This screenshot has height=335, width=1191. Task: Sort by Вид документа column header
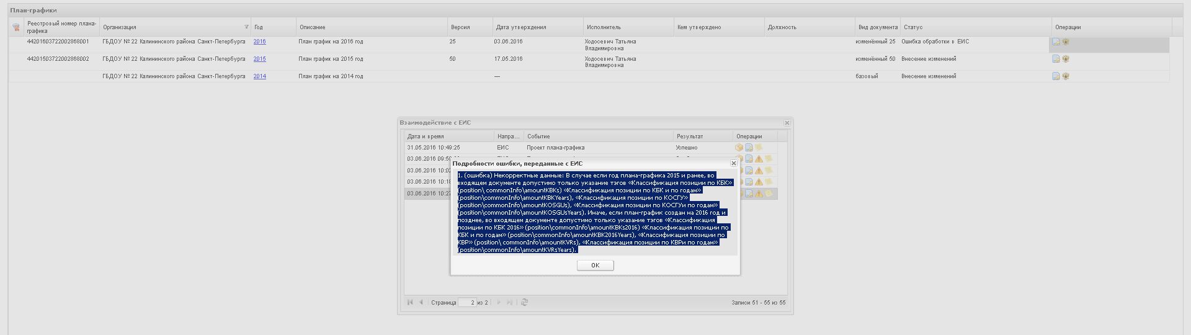tap(878, 27)
